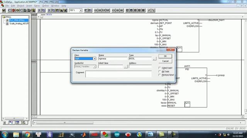Click the Comment text box
247x138 pixels.
(118, 74)
